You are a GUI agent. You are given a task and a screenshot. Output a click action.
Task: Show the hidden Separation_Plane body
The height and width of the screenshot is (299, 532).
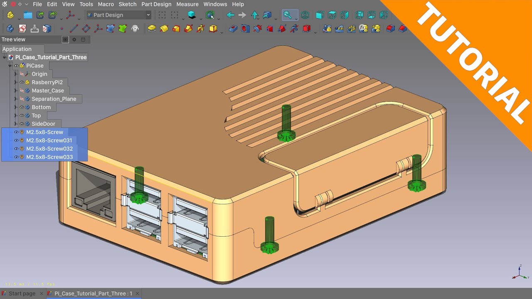coord(22,99)
